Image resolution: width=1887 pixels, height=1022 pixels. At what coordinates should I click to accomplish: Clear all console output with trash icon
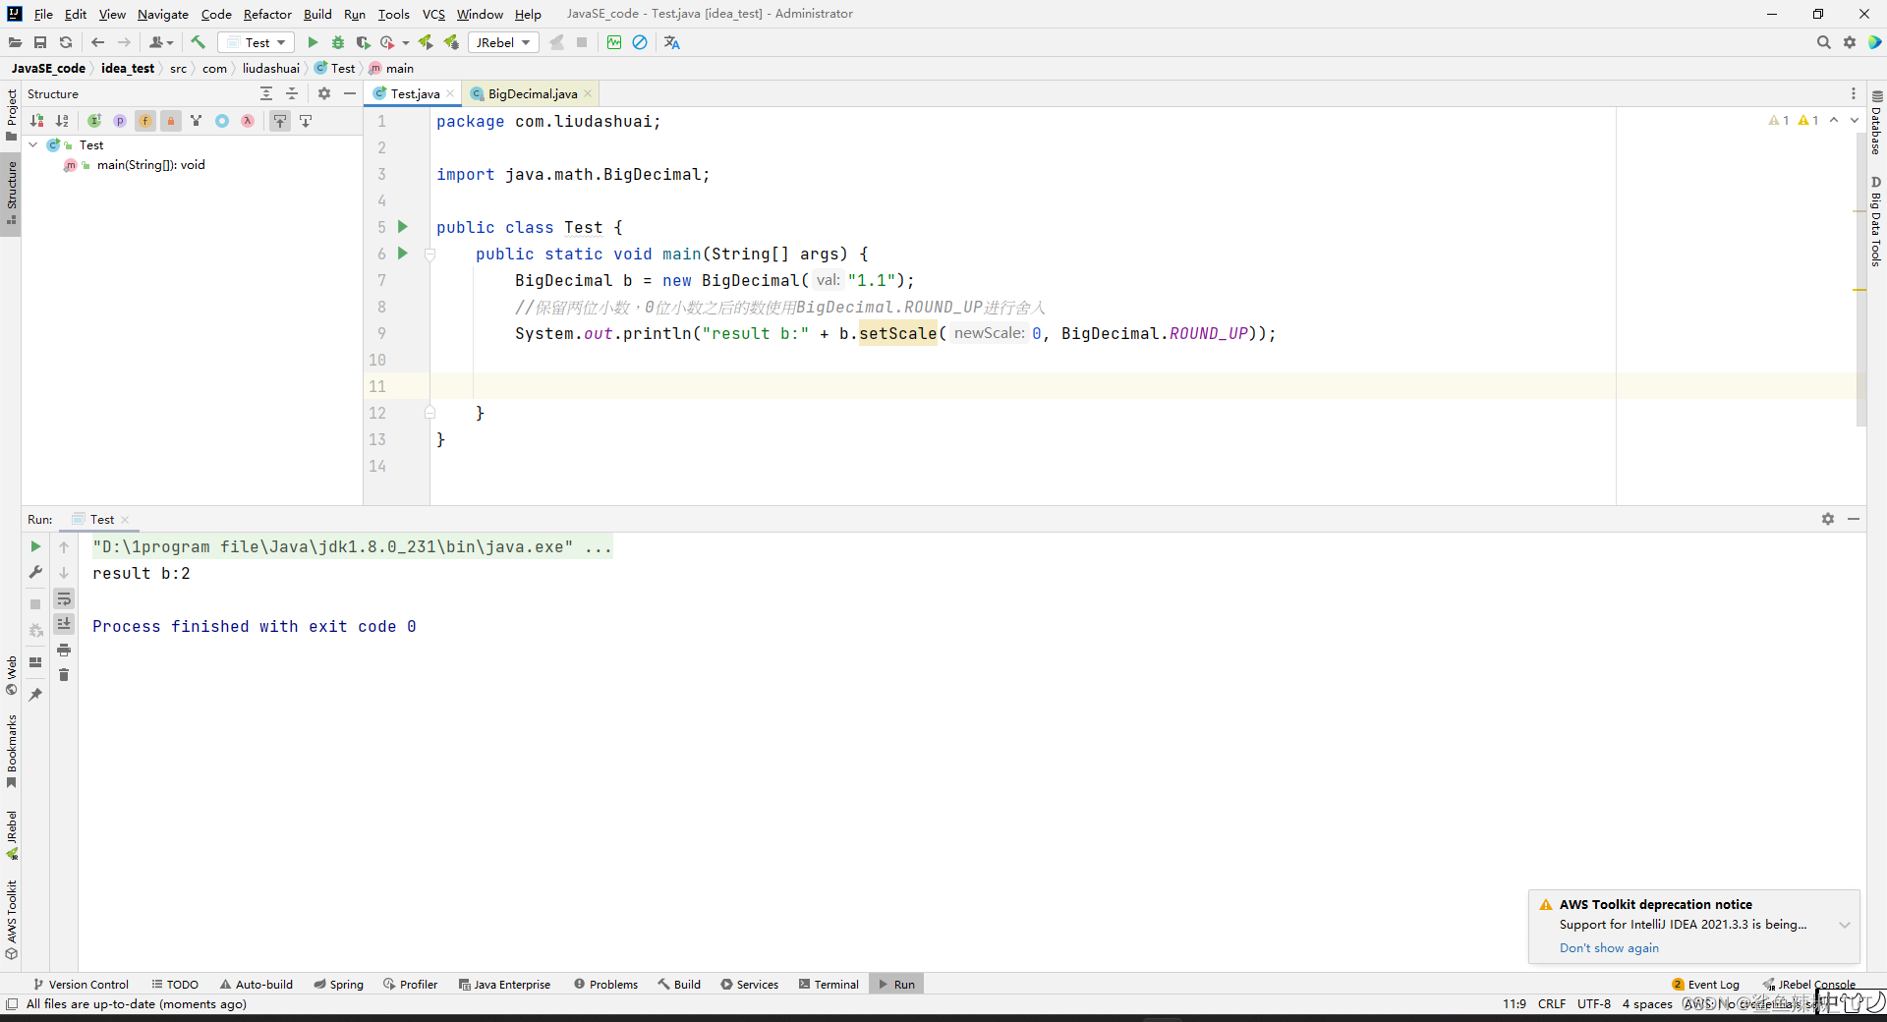point(64,675)
